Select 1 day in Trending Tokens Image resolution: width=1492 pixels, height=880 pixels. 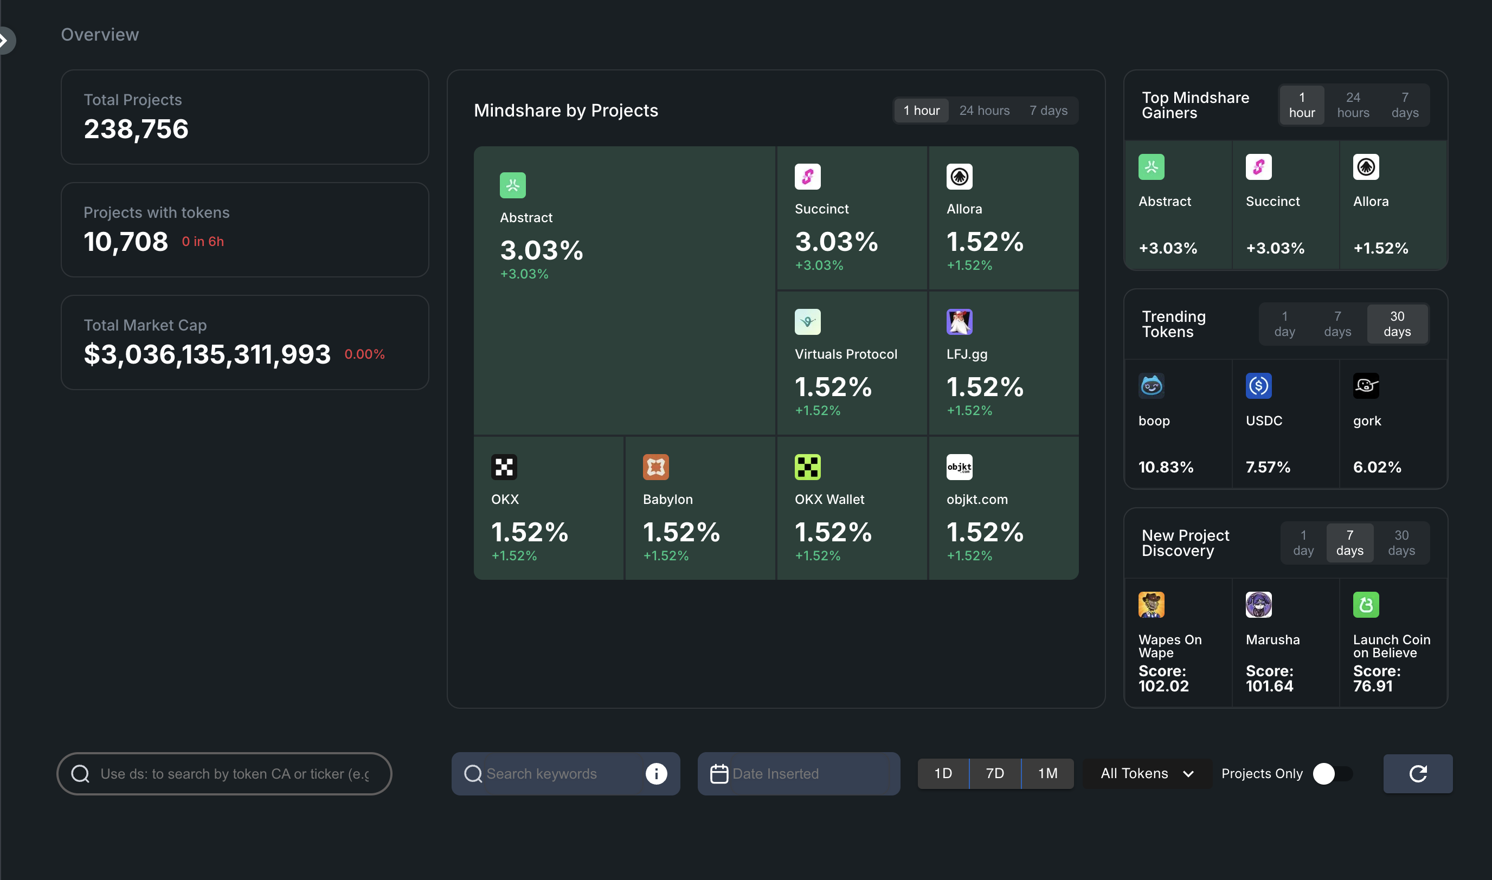[1284, 324]
